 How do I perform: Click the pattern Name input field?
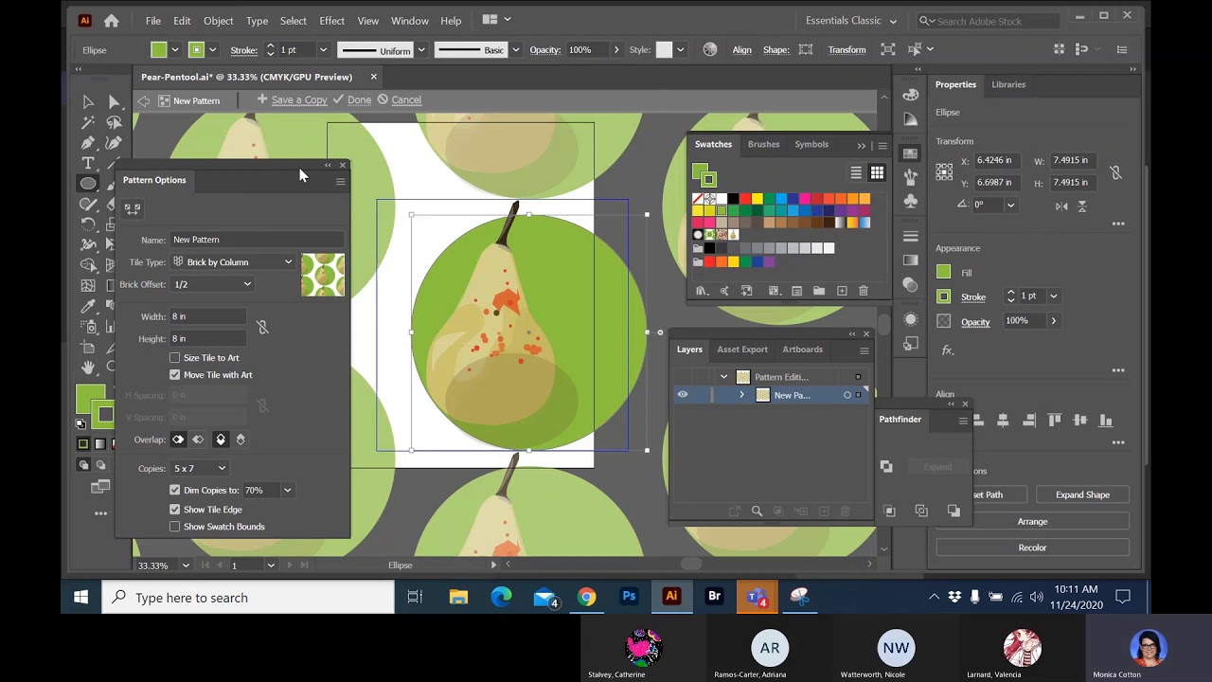click(x=257, y=240)
